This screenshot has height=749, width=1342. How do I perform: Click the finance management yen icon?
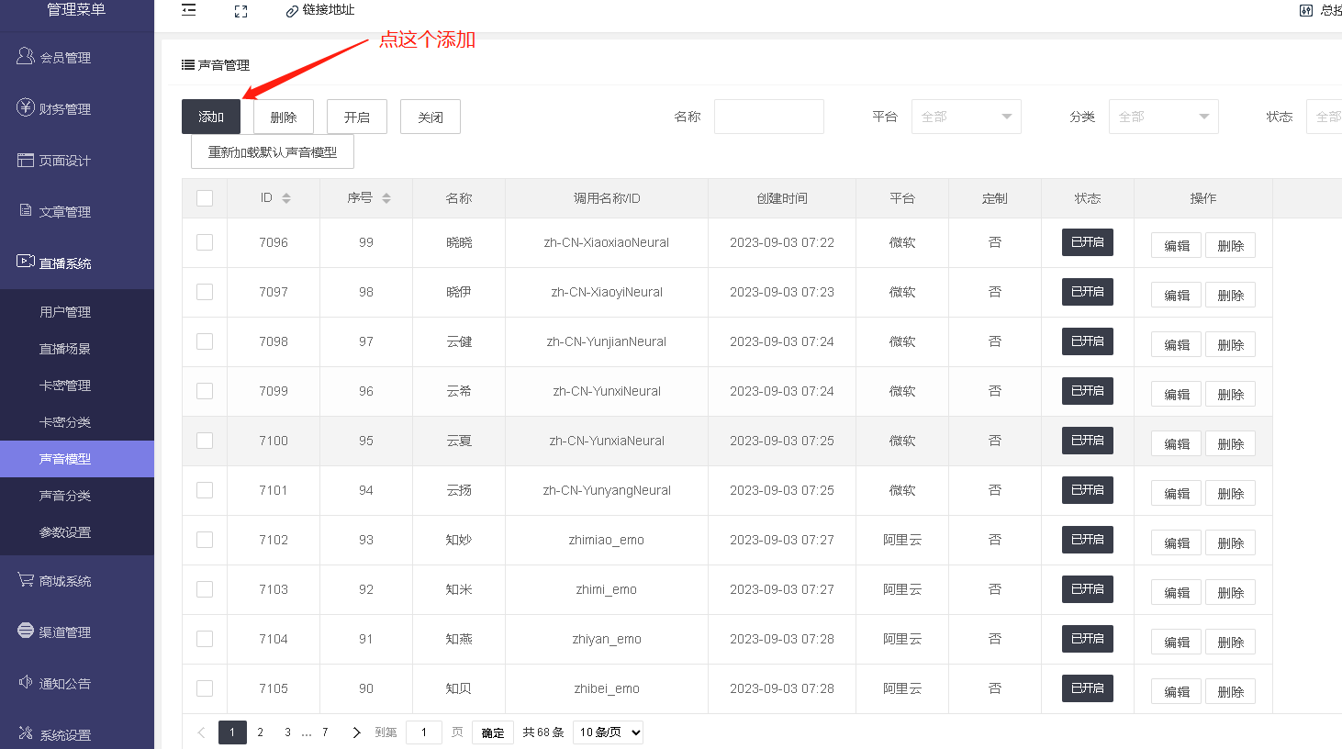[26, 107]
